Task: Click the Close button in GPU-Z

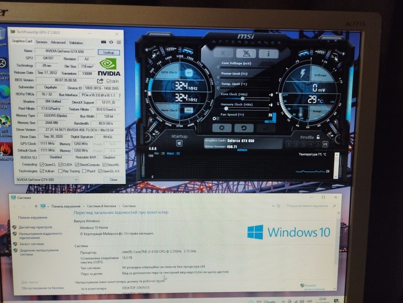Action: coord(113,180)
